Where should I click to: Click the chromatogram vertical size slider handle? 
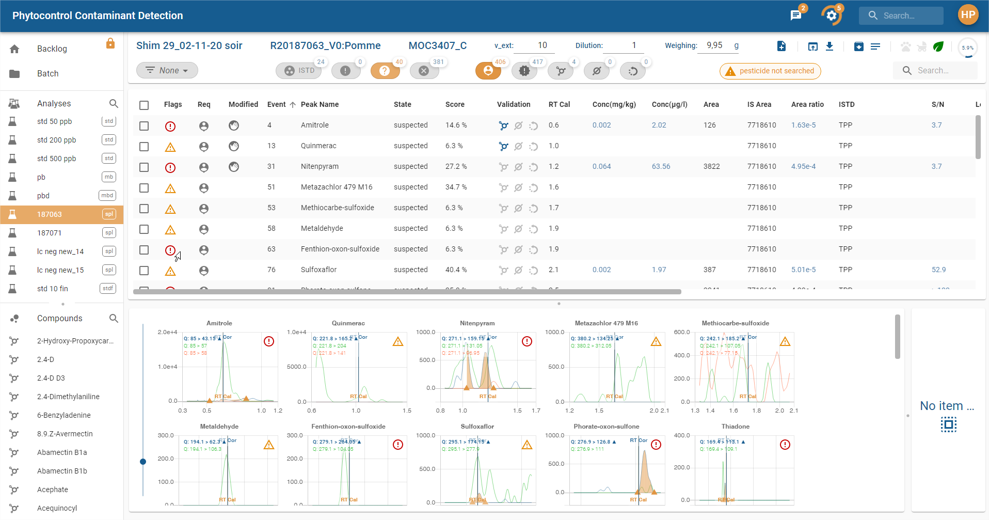(143, 462)
